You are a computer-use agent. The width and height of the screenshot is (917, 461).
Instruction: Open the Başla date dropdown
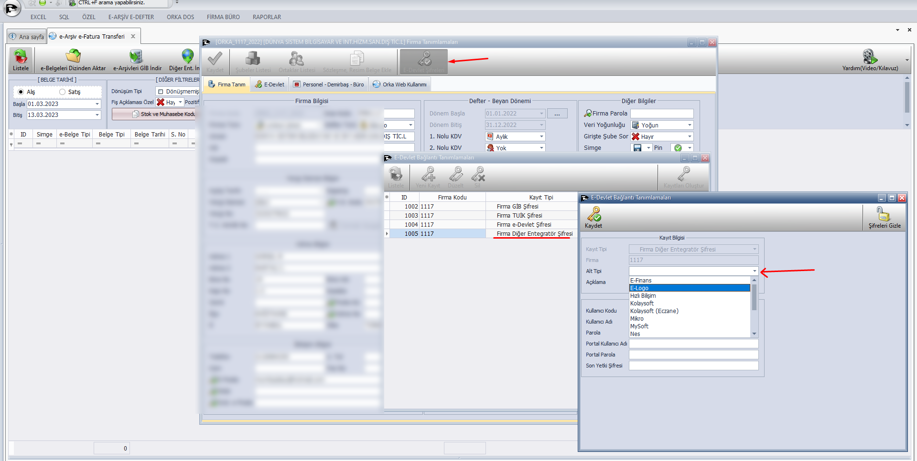pos(97,104)
